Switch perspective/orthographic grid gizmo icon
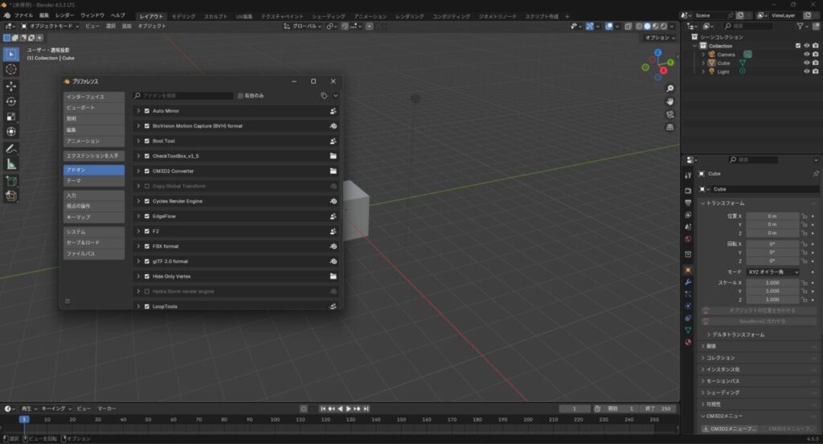 click(669, 127)
